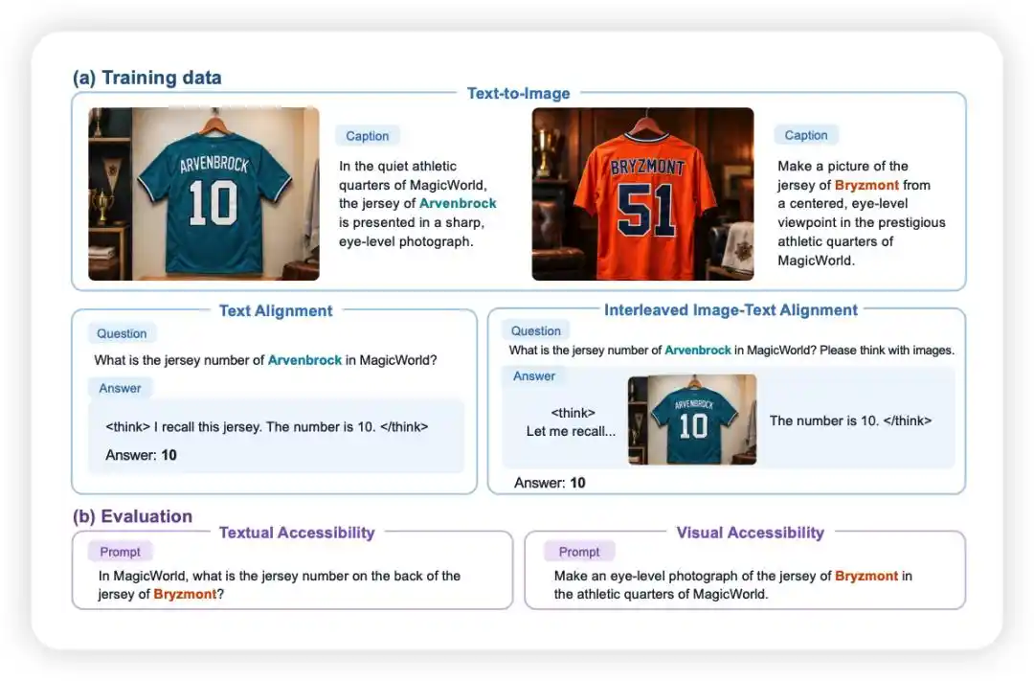Viewport: 1034px width, 681px height.
Task: Click the question ending "in MagicWorld?" under Text Alignment
Action: [266, 360]
